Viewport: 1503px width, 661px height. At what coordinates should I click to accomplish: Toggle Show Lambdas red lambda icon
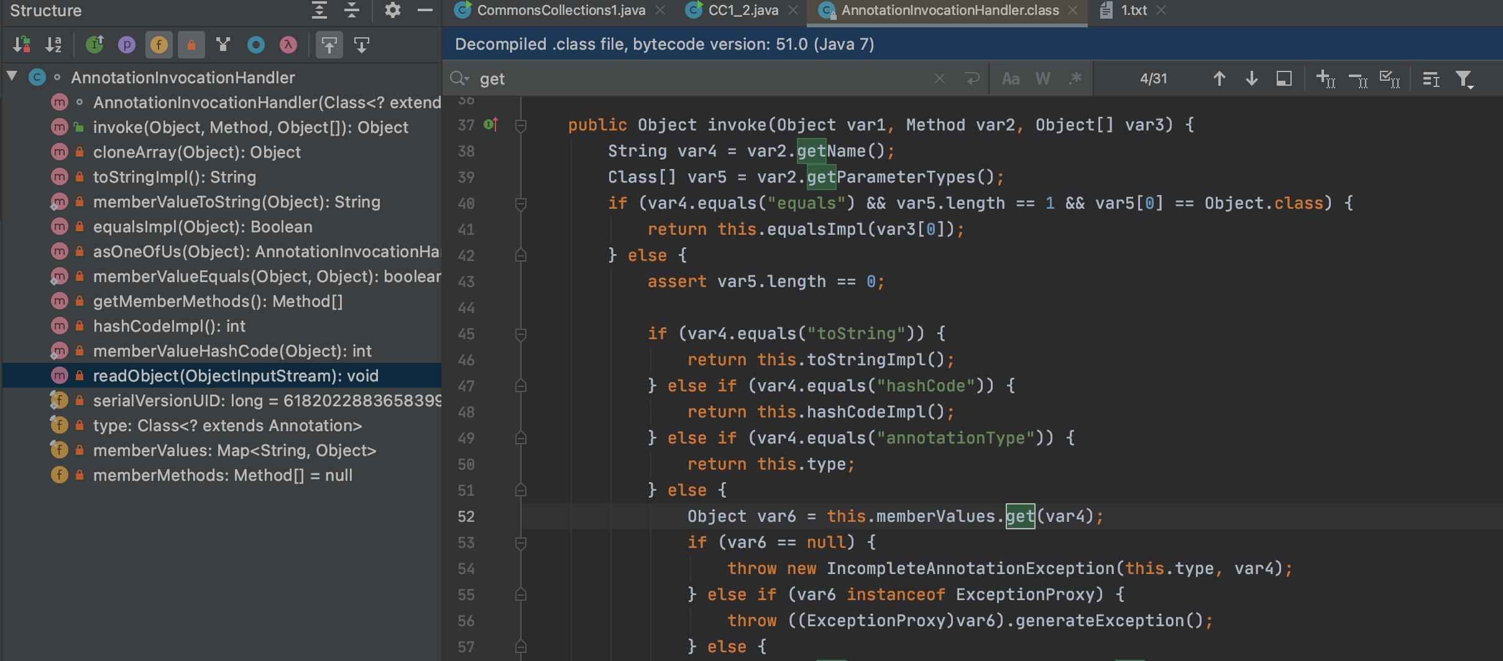pos(288,45)
